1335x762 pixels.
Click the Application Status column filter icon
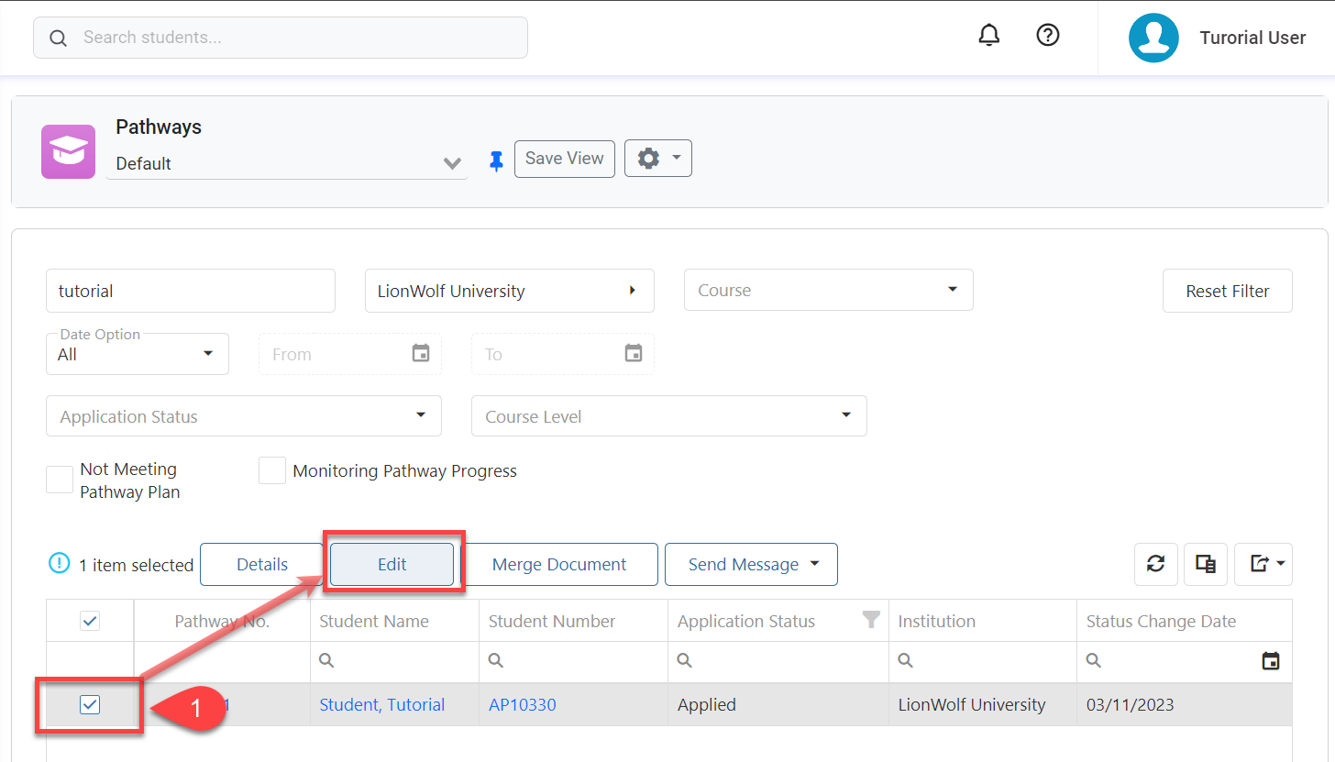pyautogui.click(x=871, y=620)
